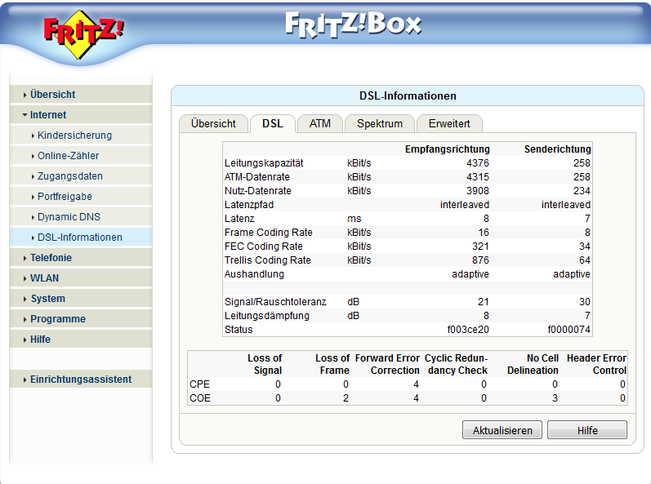This screenshot has height=484, width=651.
Task: Click the Aktualisieren button
Action: (x=502, y=430)
